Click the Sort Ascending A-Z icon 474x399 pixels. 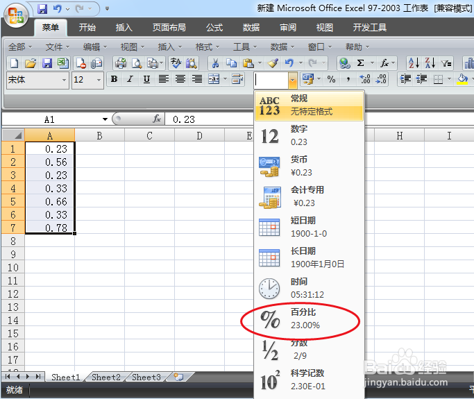tap(414, 63)
